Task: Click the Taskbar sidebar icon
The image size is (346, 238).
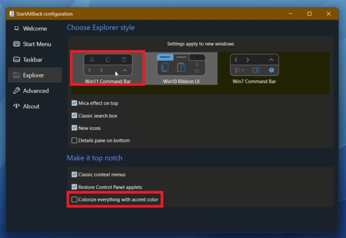Action: pos(17,60)
